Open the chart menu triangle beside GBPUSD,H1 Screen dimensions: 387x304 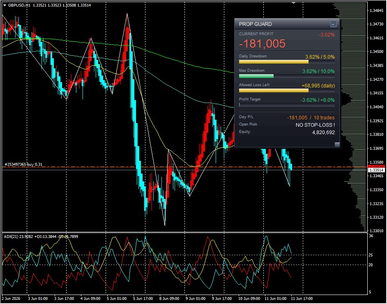(x=5, y=5)
